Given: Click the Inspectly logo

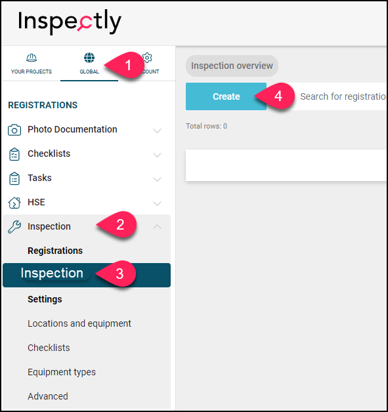Looking at the screenshot, I should pos(70,22).
